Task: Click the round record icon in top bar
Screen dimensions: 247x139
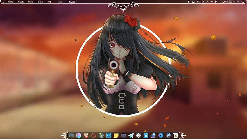Action: click(189, 2)
